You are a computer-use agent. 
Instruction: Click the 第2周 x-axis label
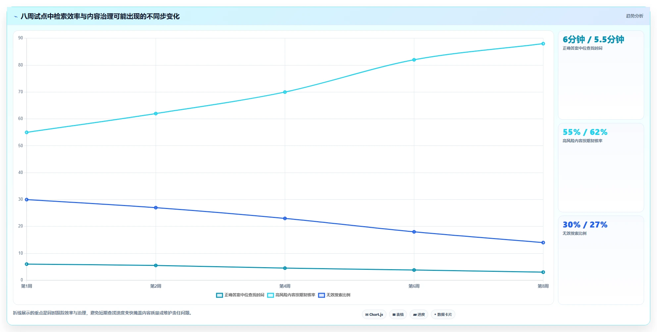click(x=156, y=286)
